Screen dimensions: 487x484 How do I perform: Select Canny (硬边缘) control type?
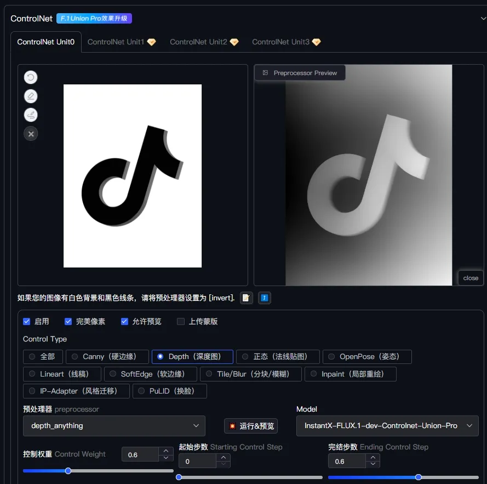107,356
